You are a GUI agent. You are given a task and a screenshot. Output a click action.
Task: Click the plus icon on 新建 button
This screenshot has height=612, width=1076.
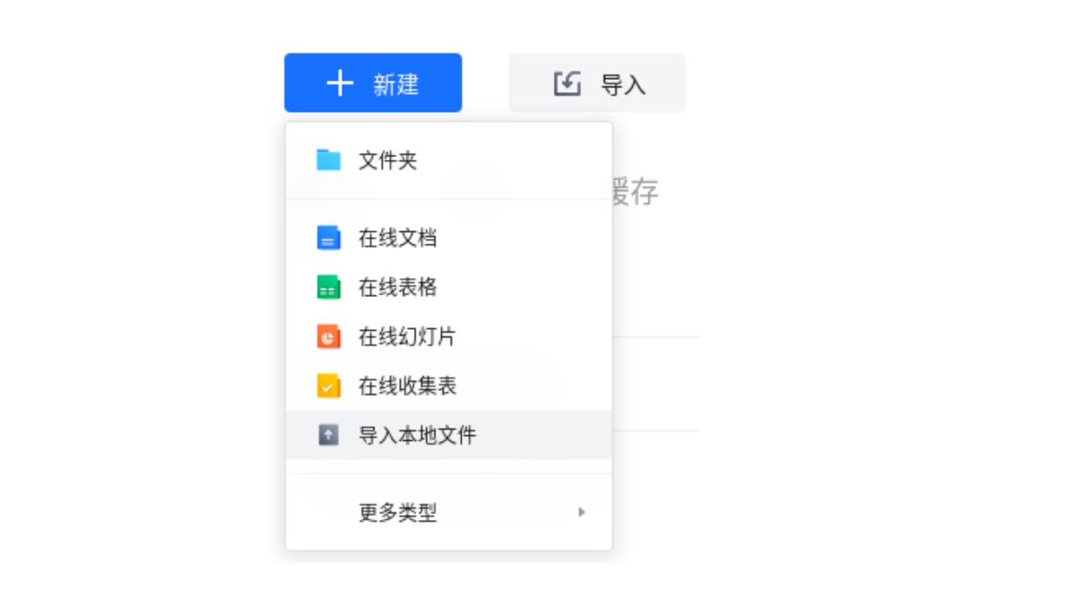point(340,83)
